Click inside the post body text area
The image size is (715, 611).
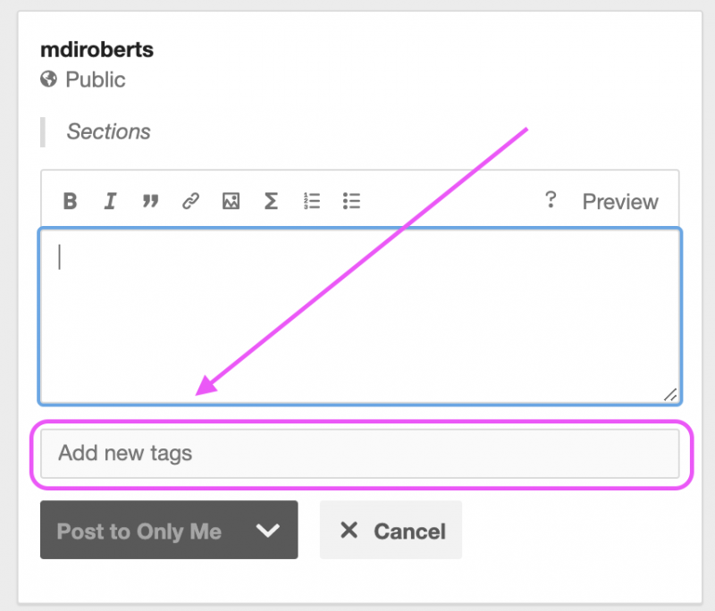357,313
